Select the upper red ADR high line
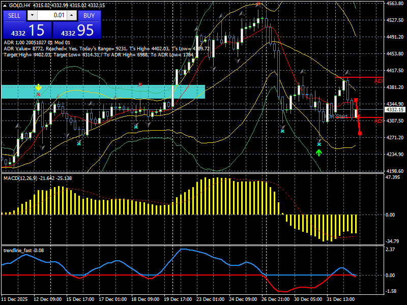This screenshot has height=305, width=407. click(x=359, y=77)
